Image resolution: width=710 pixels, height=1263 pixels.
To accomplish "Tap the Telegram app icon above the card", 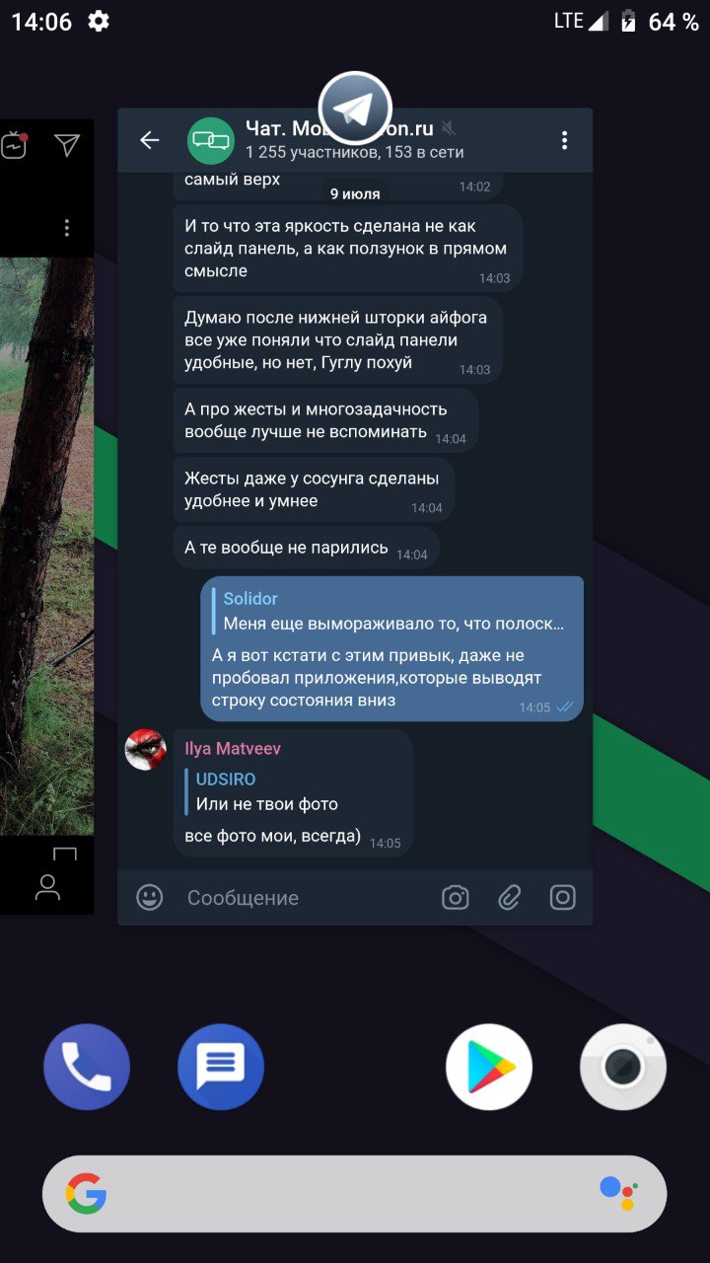I will coord(355,109).
